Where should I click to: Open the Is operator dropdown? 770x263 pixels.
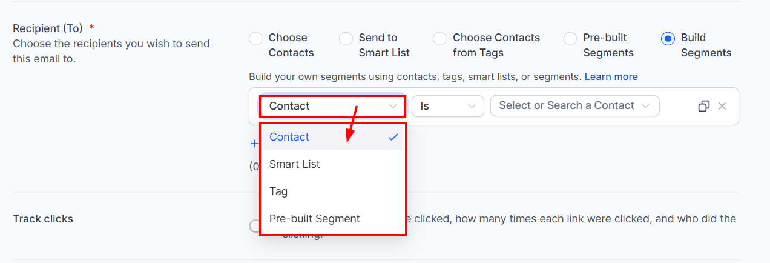(x=448, y=106)
